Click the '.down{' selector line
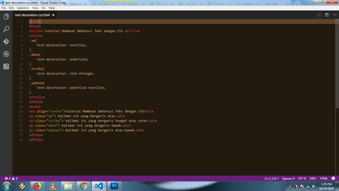Viewport: 339px width, 191px height. coord(35,55)
